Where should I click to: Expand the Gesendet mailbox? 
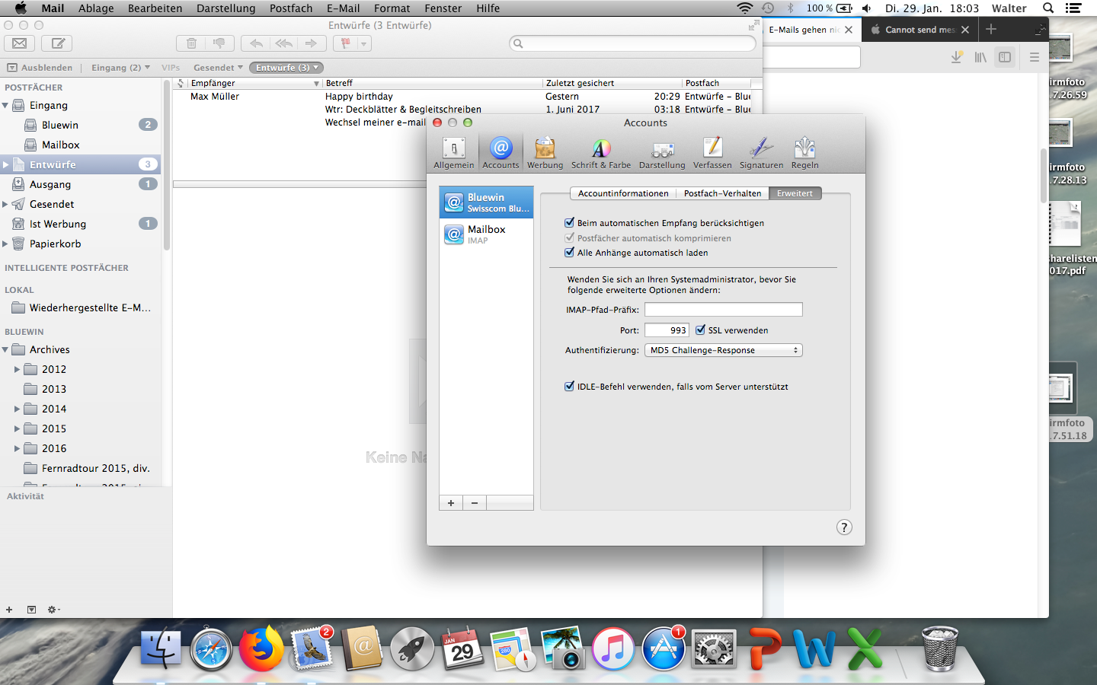pyautogui.click(x=5, y=204)
